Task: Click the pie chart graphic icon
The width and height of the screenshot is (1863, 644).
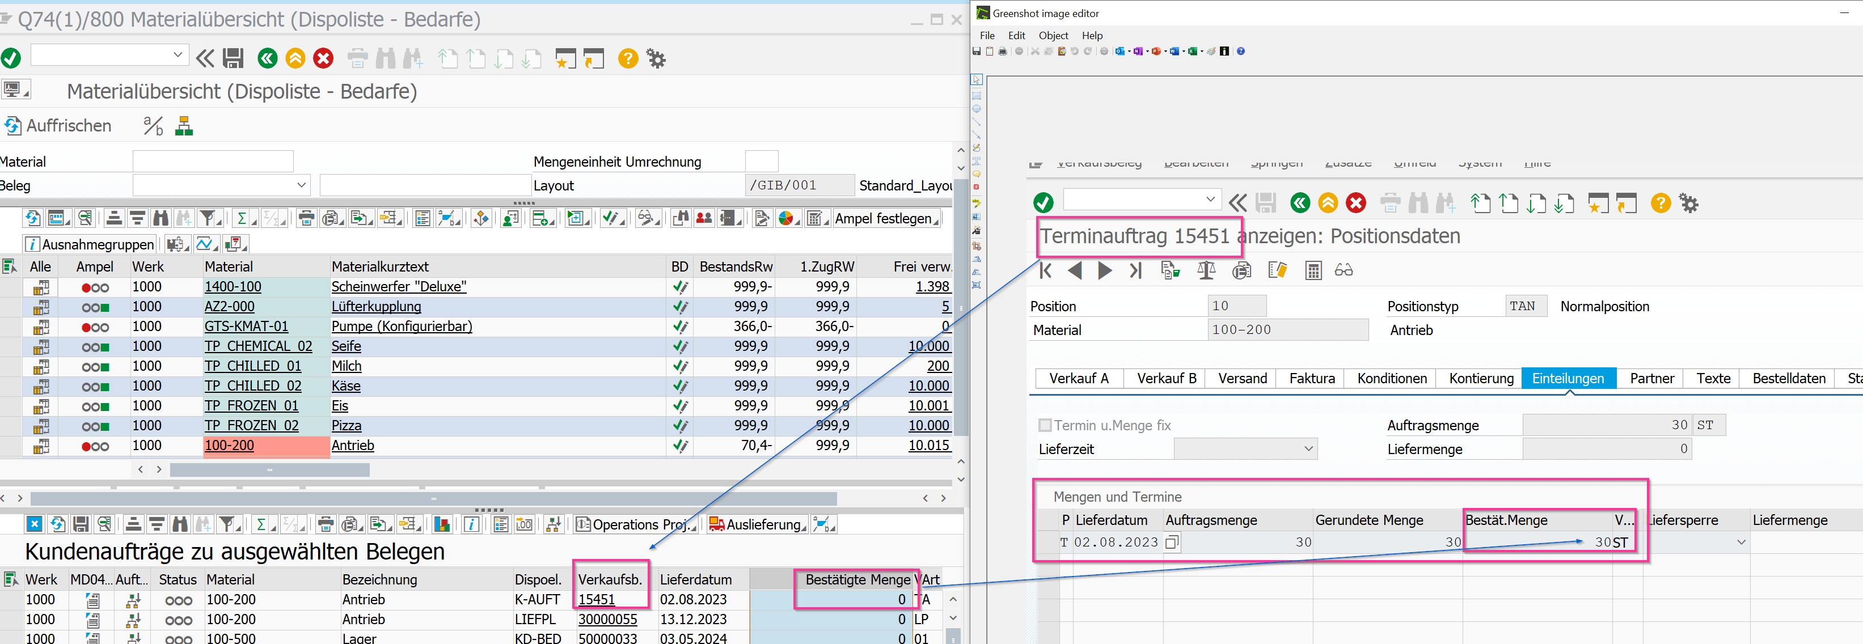Action: tap(785, 218)
